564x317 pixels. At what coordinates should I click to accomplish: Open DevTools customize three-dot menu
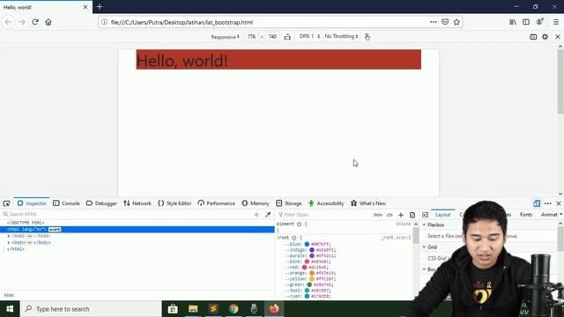coord(548,203)
